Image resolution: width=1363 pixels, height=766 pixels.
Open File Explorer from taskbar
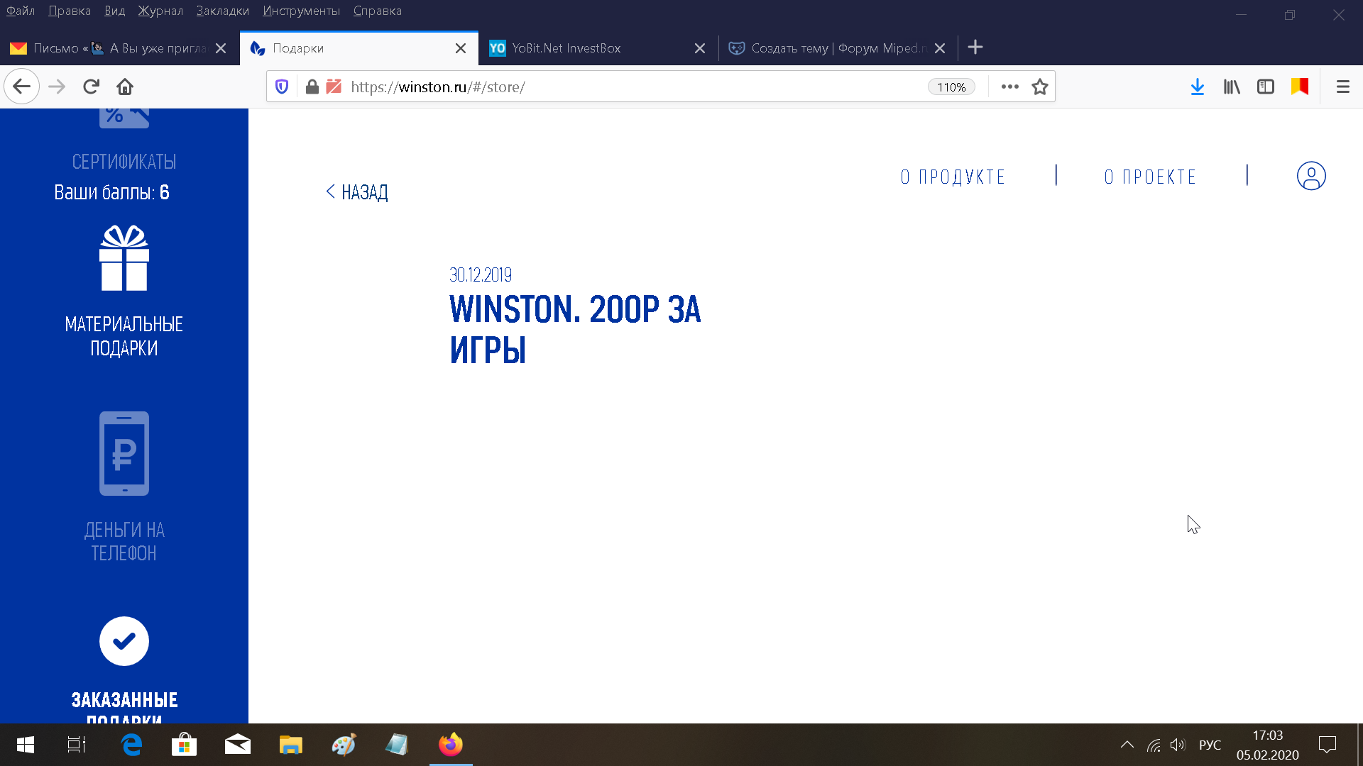291,745
